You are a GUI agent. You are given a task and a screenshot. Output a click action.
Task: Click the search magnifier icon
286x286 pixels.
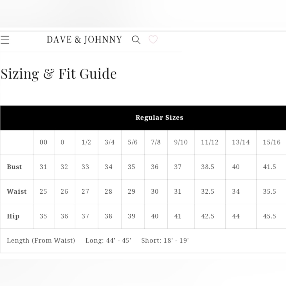[x=136, y=40]
